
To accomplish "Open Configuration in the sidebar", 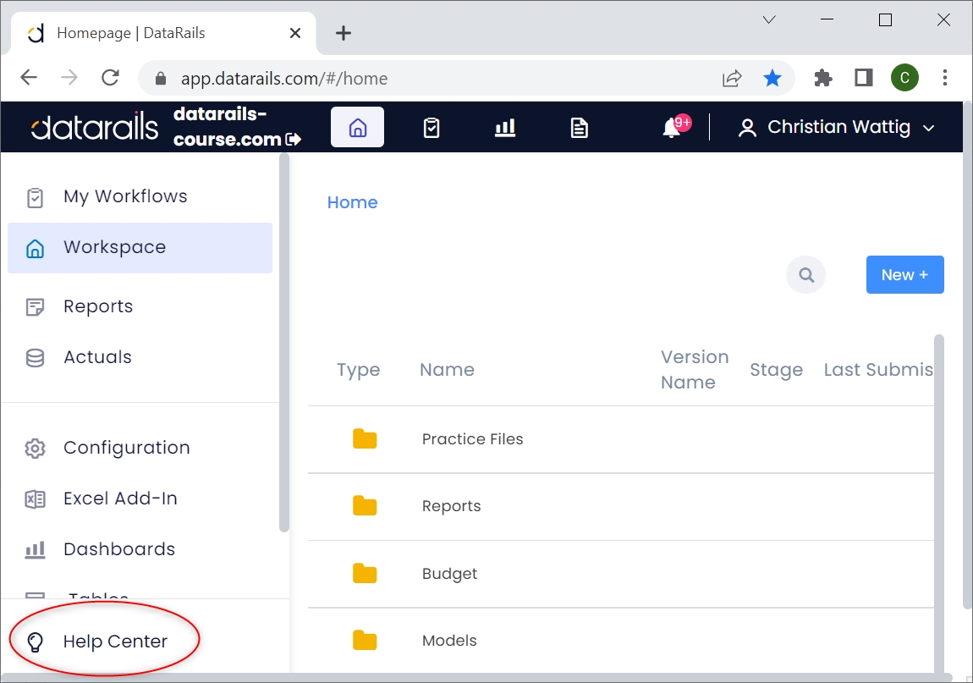I will coord(126,448).
